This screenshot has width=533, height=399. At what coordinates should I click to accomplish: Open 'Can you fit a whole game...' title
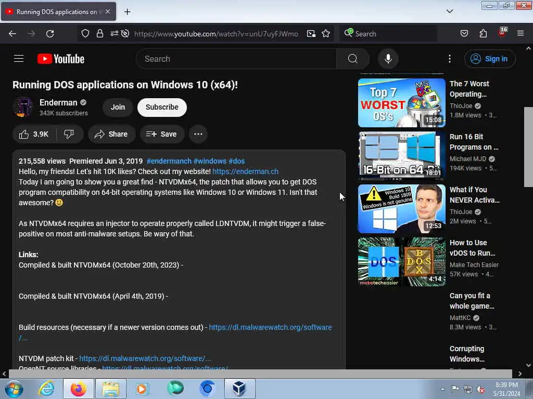pos(472,301)
